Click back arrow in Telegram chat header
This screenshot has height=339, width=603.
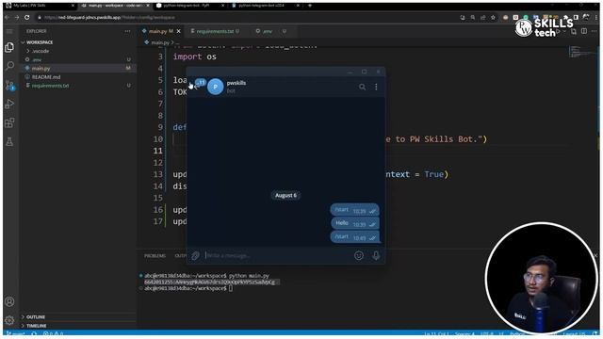[x=196, y=88]
